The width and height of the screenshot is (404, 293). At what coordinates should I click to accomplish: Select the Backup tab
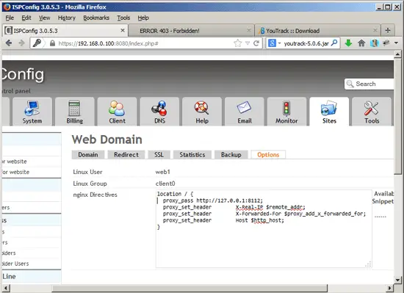tap(231, 155)
